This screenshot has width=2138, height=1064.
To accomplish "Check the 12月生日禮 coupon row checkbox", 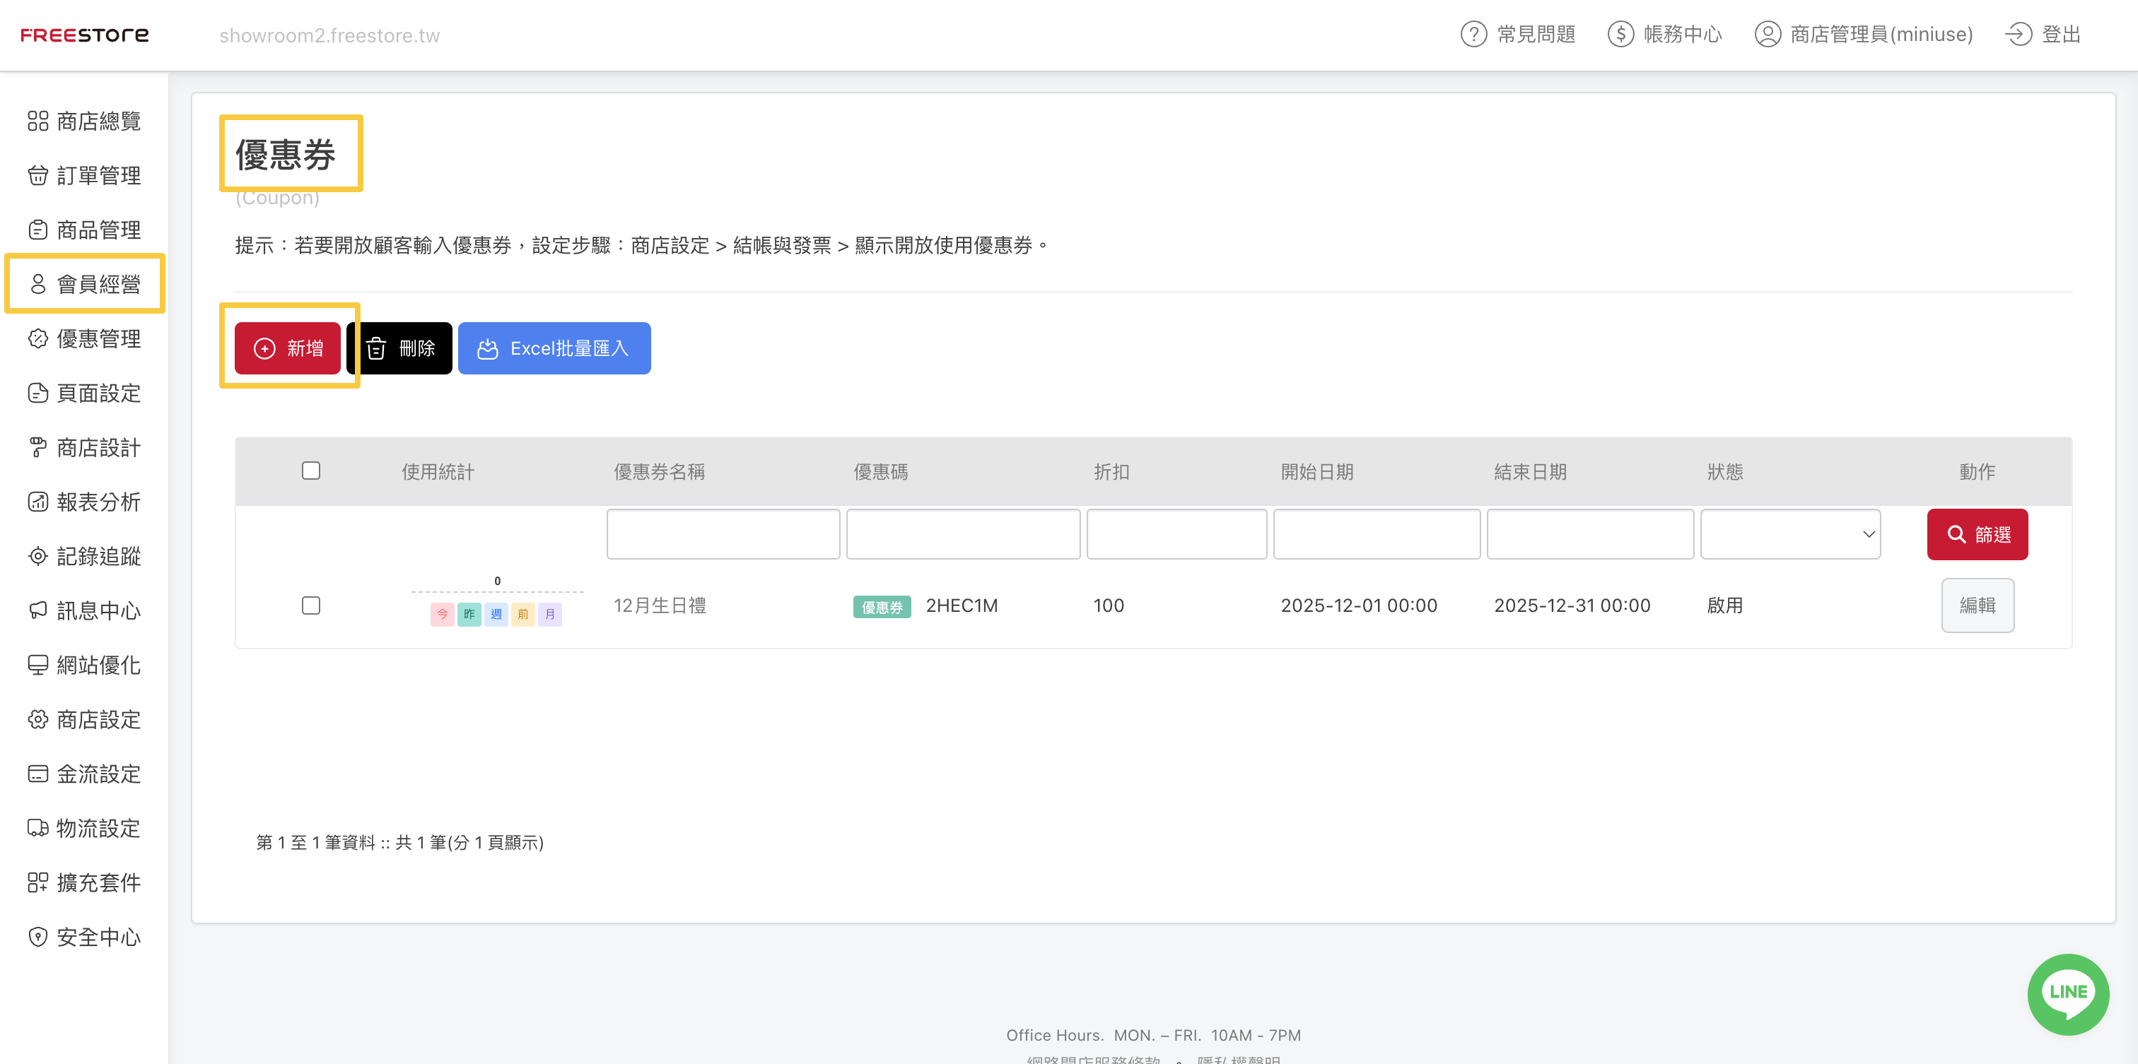I will (x=311, y=605).
